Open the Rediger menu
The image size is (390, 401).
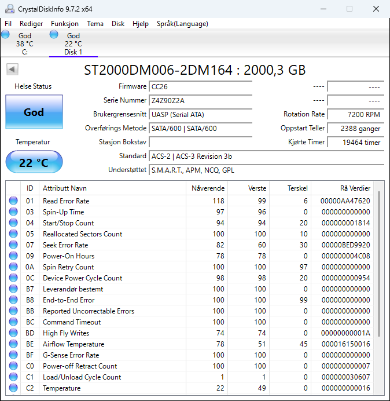[31, 24]
